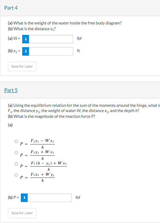
Task: Click the info icon beside x1 field
Action: click(25, 51)
